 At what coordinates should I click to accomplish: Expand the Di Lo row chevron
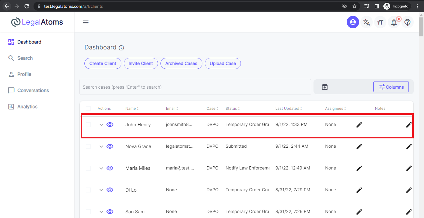click(x=101, y=190)
